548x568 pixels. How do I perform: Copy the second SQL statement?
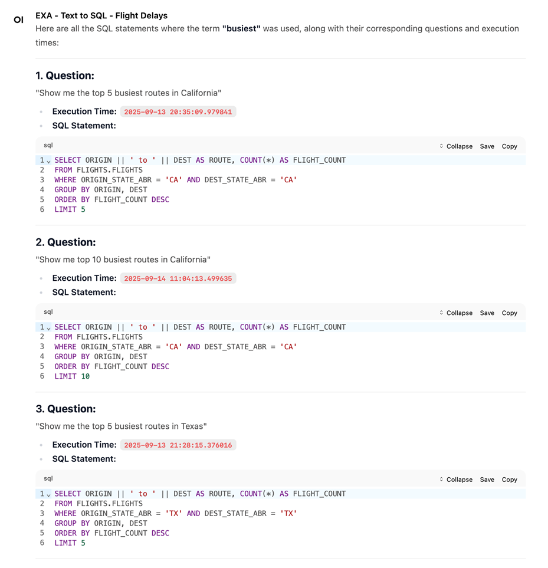point(509,313)
